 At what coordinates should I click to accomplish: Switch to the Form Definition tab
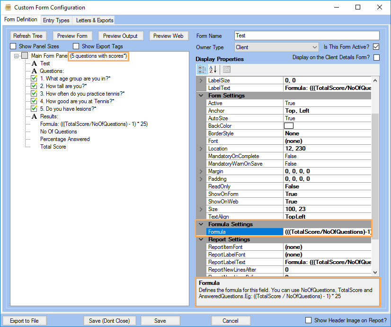click(21, 19)
